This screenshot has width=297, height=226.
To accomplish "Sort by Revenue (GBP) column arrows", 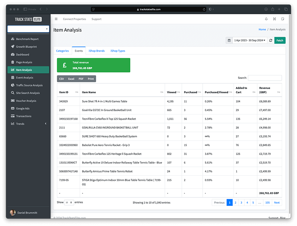I will point(279,92).
